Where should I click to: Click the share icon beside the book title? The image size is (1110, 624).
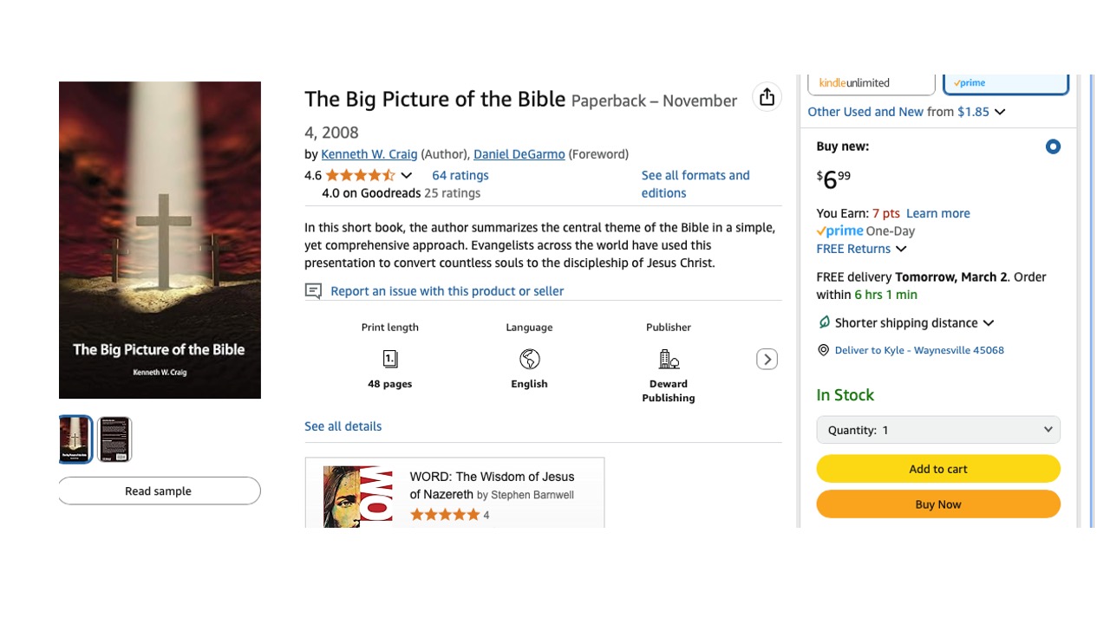(x=767, y=97)
